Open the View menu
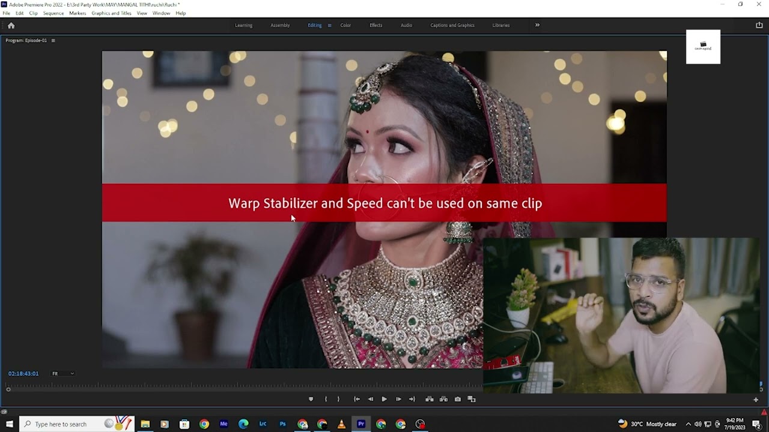Screen dimensions: 769x432 pos(142,13)
